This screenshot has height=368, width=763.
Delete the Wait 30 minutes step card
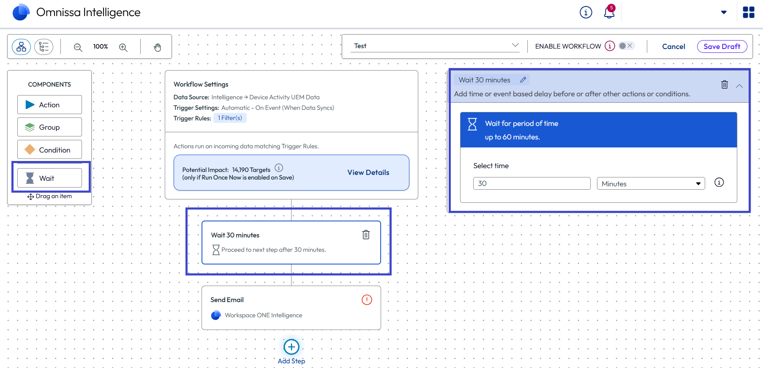(x=366, y=234)
